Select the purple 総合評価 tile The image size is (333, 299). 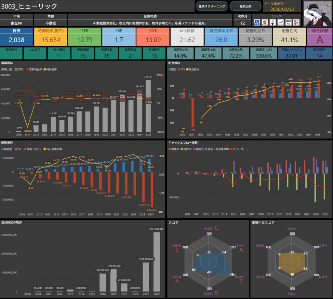(x=319, y=37)
